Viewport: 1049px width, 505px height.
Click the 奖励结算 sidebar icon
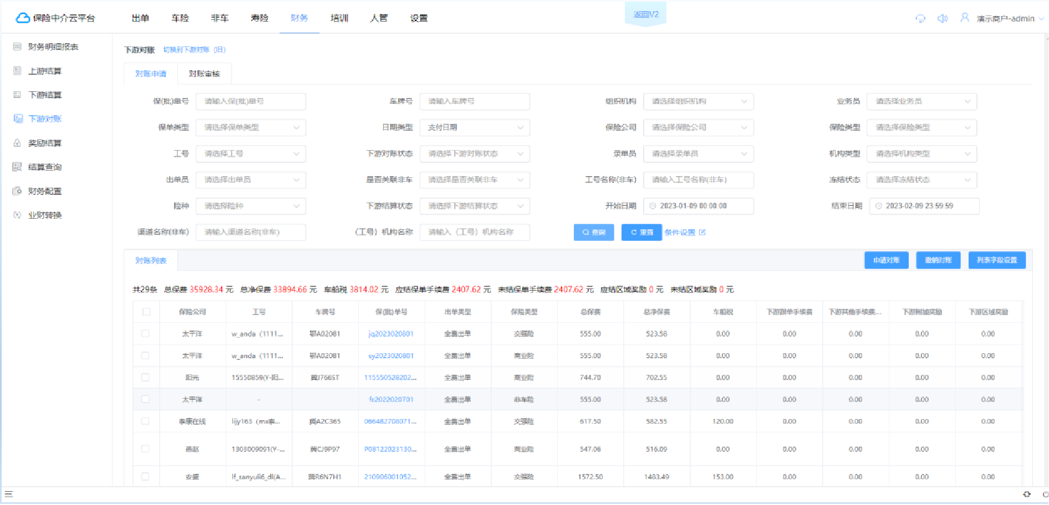coord(17,143)
